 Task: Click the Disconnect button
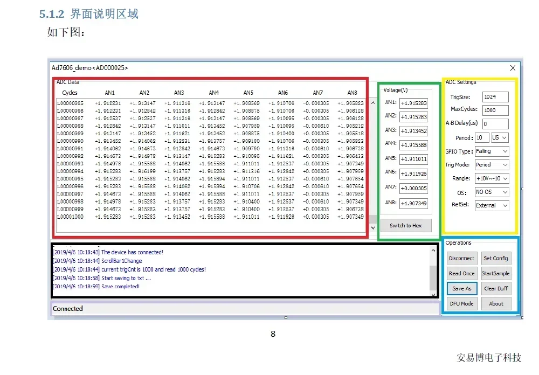462,258
